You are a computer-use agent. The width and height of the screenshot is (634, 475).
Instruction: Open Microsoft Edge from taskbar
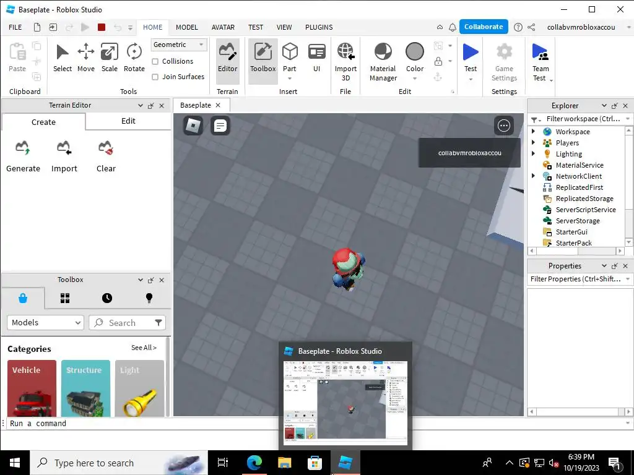[254, 463]
